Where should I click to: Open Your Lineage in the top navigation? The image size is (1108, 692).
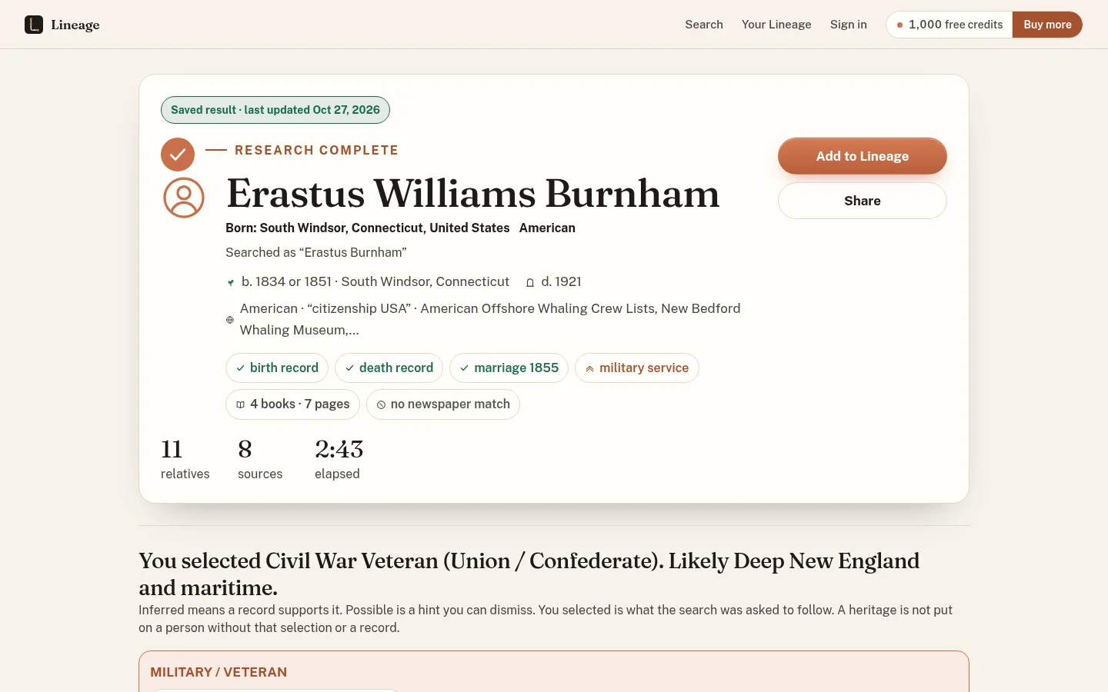(776, 25)
